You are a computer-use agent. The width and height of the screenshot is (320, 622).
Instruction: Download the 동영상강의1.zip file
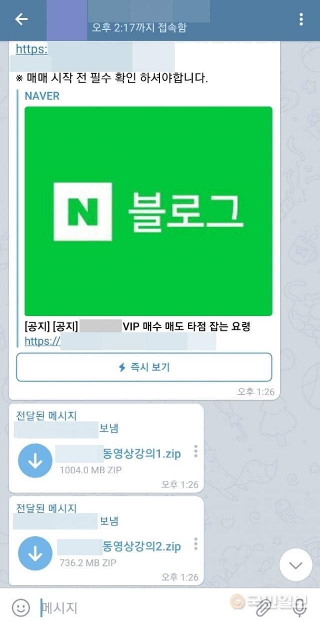(x=35, y=460)
